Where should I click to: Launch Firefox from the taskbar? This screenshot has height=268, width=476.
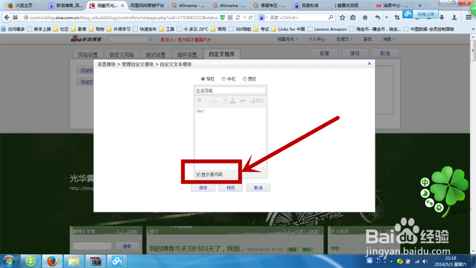click(52, 261)
